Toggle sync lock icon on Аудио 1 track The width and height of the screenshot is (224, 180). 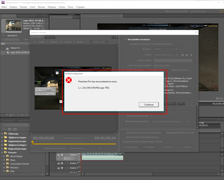pos(62,155)
